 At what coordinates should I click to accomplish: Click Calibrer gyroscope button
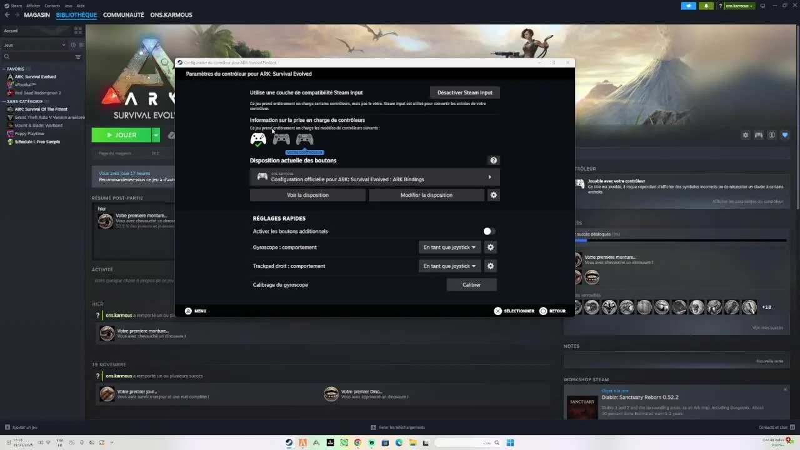coord(472,285)
